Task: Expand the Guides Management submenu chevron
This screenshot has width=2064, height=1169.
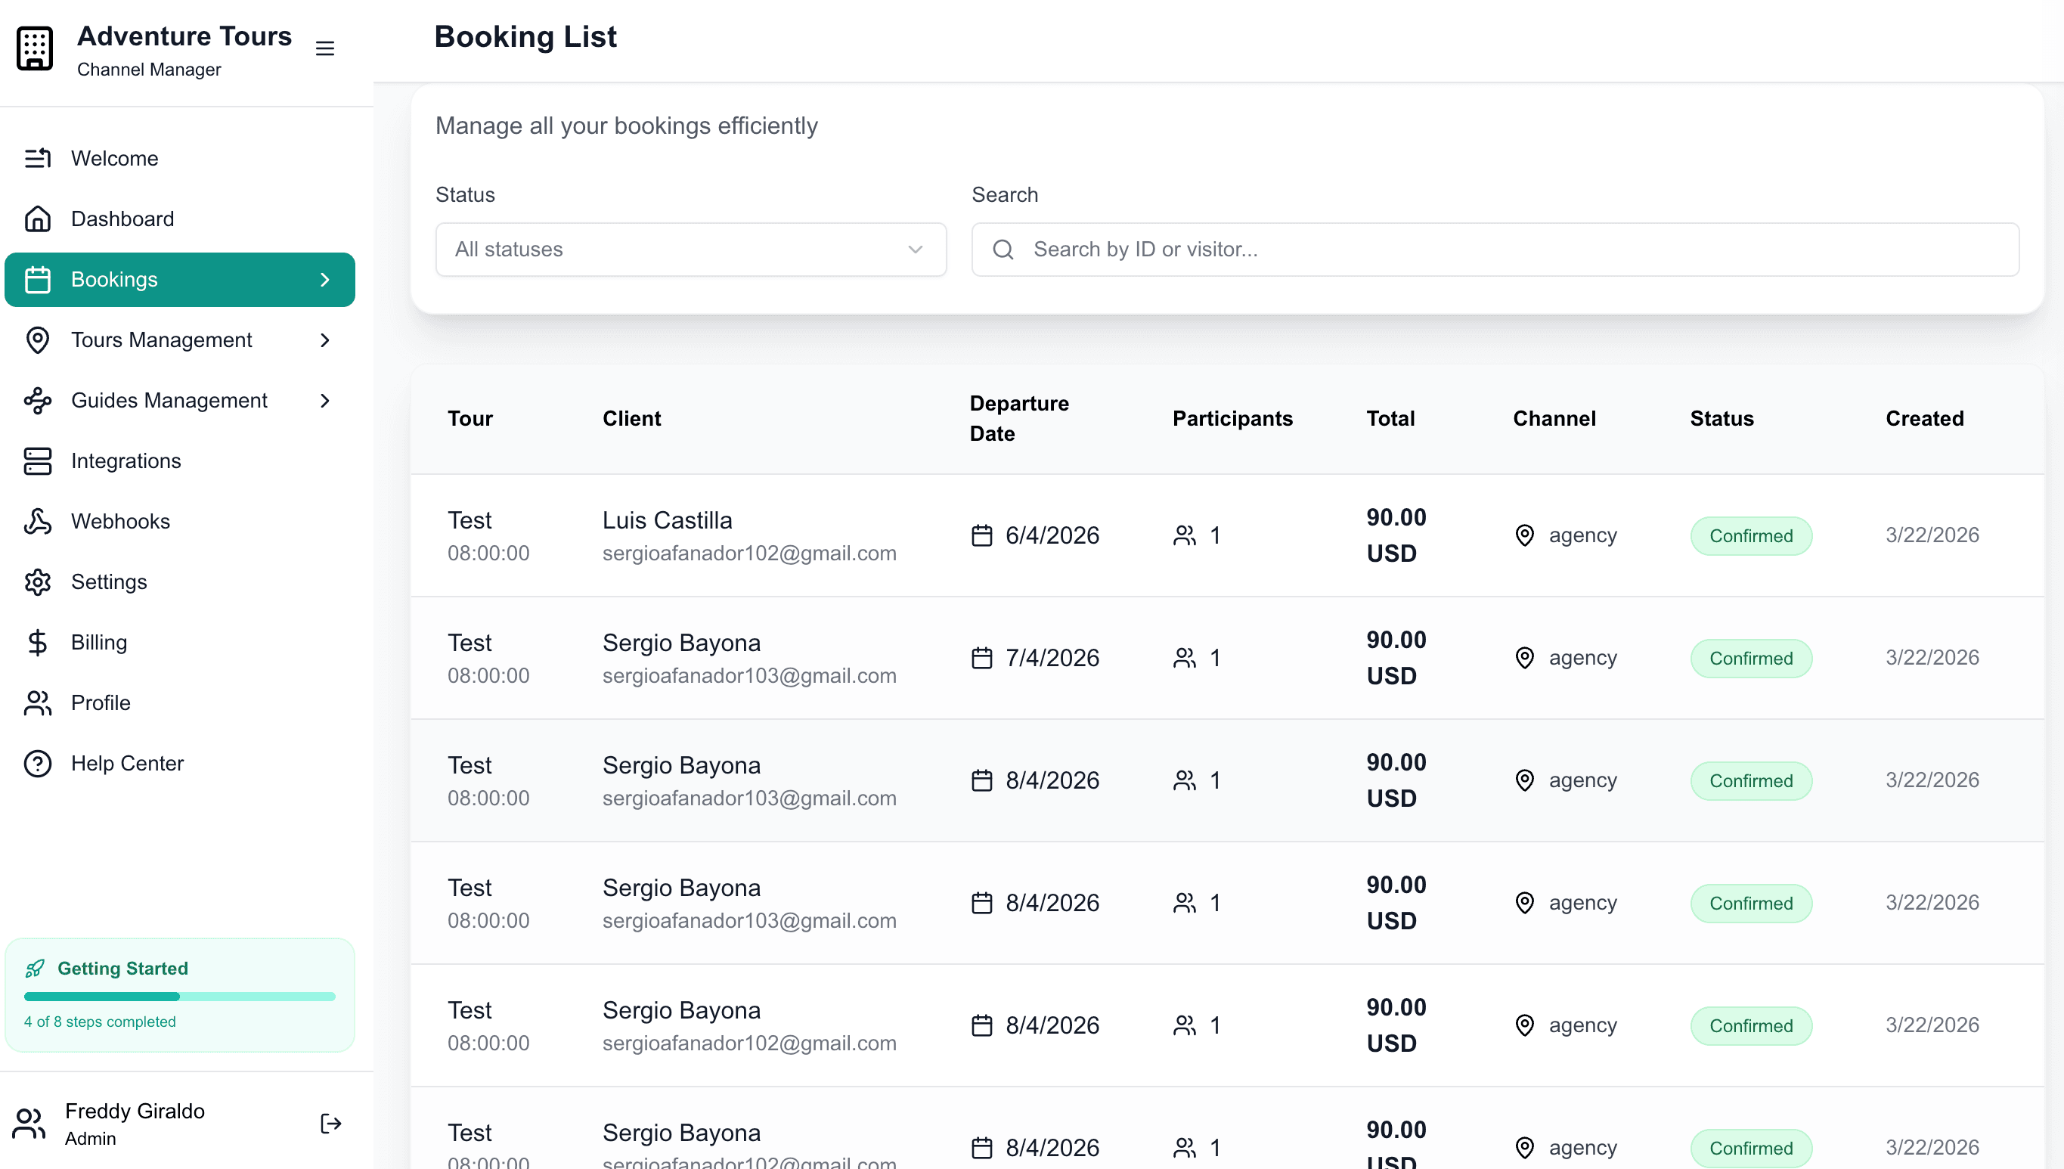Action: 325,401
